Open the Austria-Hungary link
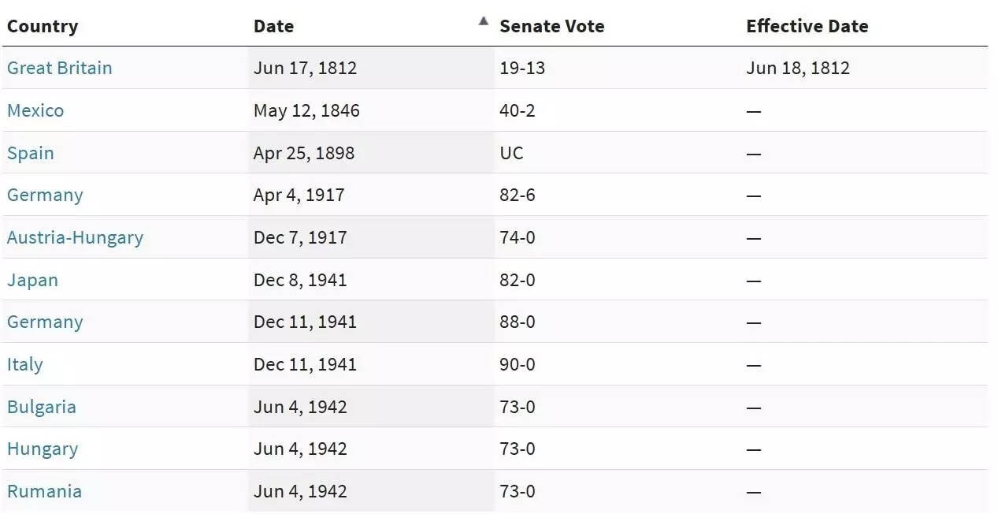Screen dimensions: 998x514 pos(76,237)
